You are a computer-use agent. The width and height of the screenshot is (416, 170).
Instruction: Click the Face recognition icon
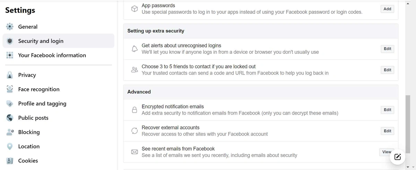[10, 89]
